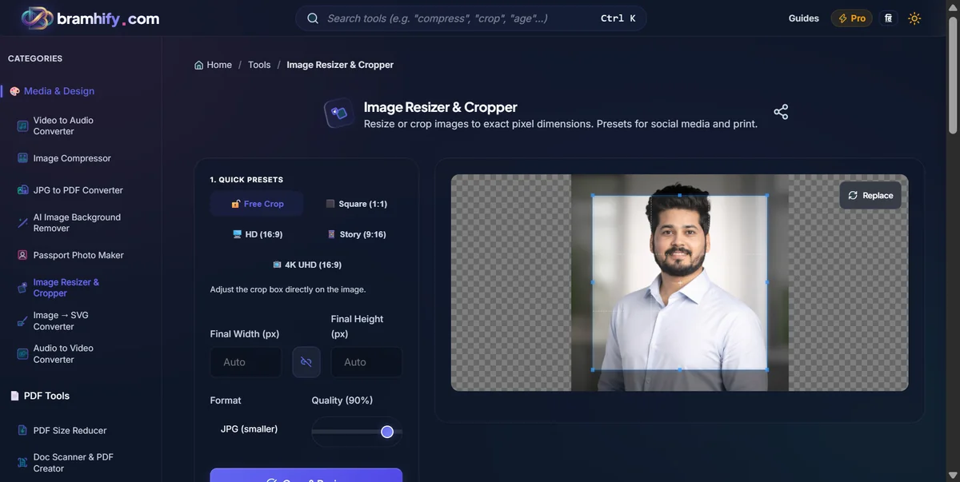This screenshot has height=482, width=960.
Task: Click the Media & Design palette icon
Action: pyautogui.click(x=14, y=91)
